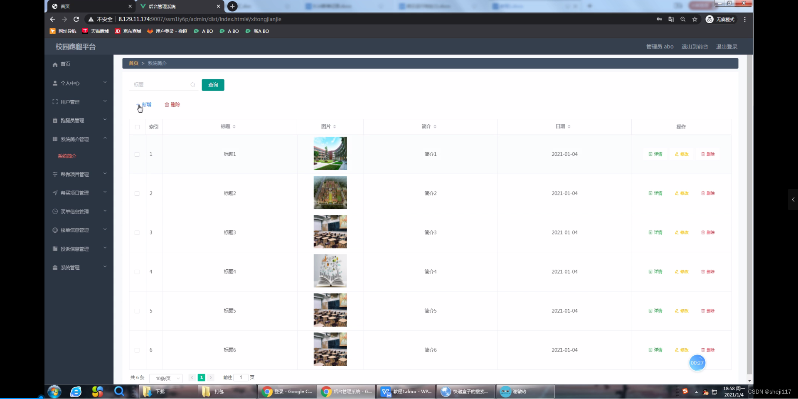This screenshot has height=399, width=798.
Task: Open the Windows Start menu
Action: (x=54, y=392)
